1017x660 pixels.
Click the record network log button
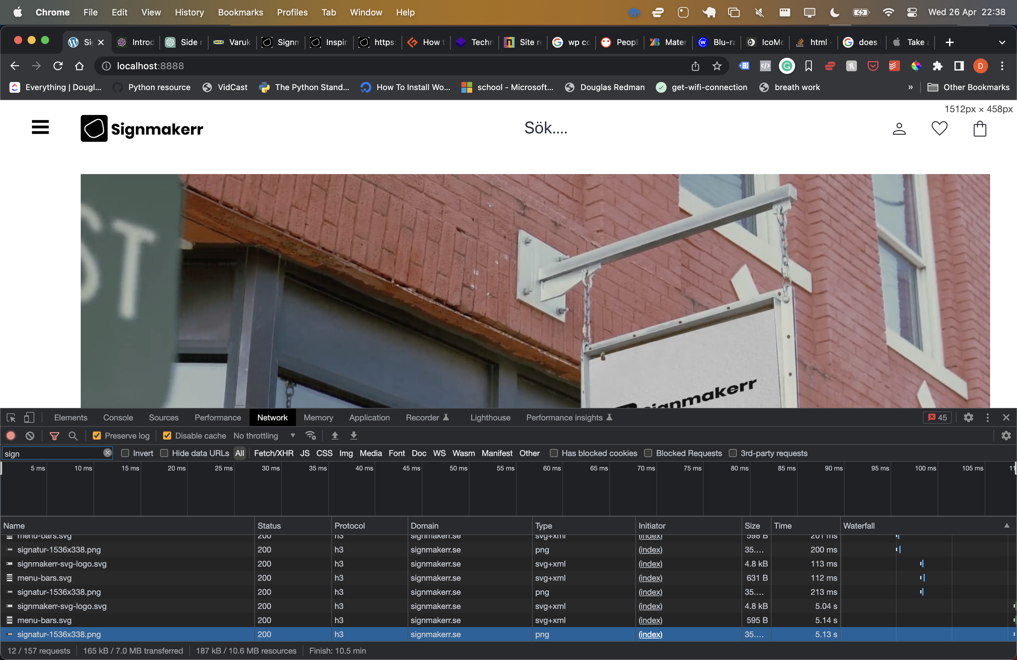click(11, 436)
